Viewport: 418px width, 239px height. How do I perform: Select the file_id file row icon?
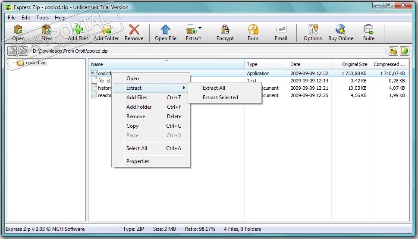point(94,80)
